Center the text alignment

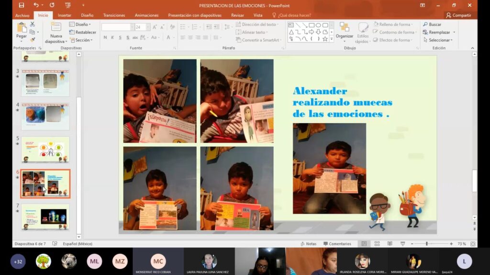point(190,37)
